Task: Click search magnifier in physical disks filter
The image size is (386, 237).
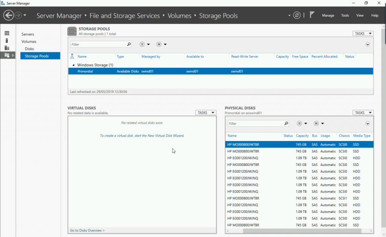Action: 286,123
